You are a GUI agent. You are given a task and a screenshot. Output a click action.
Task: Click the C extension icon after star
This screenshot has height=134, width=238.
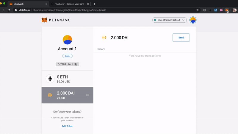(x=205, y=10)
